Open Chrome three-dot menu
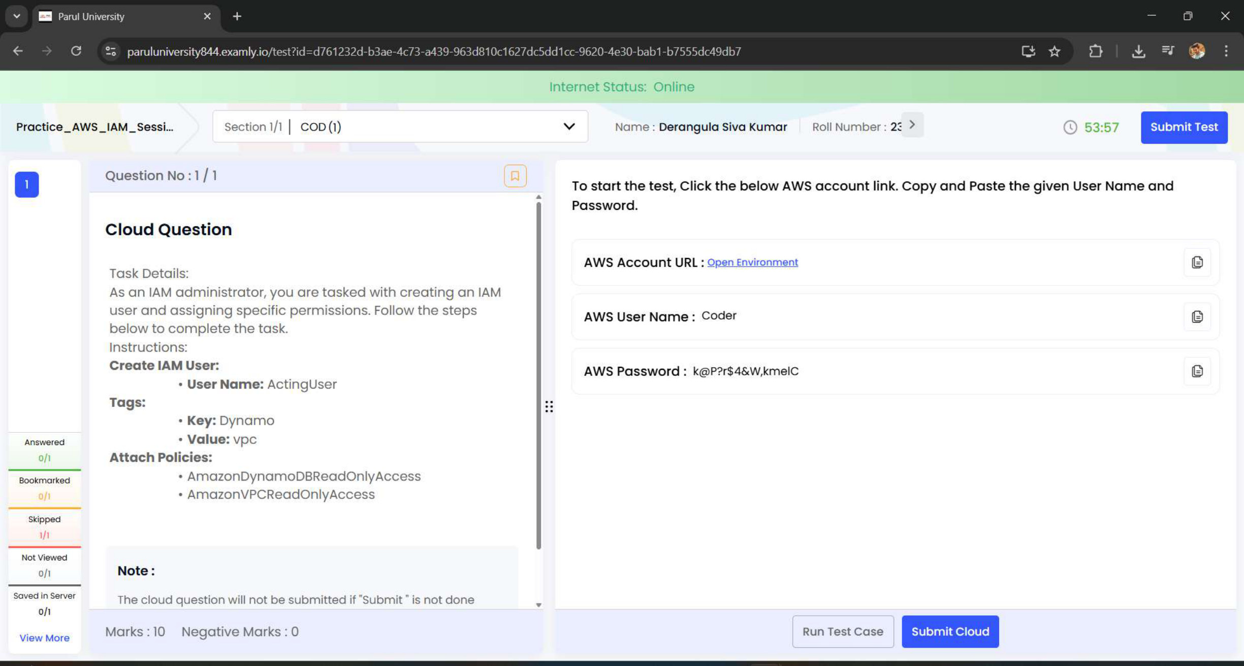Screen dimensions: 1244x666 (1226, 51)
